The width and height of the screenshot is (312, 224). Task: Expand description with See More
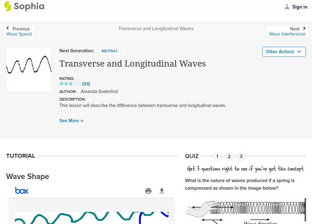(71, 121)
